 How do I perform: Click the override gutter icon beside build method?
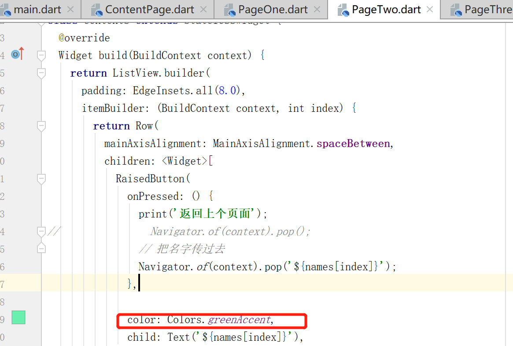[17, 54]
